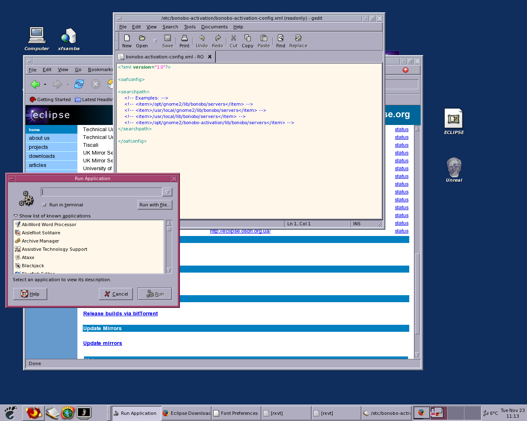Viewport: 527px width, 421px height.
Task: Open the Go menu in the browser
Action: [78, 69]
